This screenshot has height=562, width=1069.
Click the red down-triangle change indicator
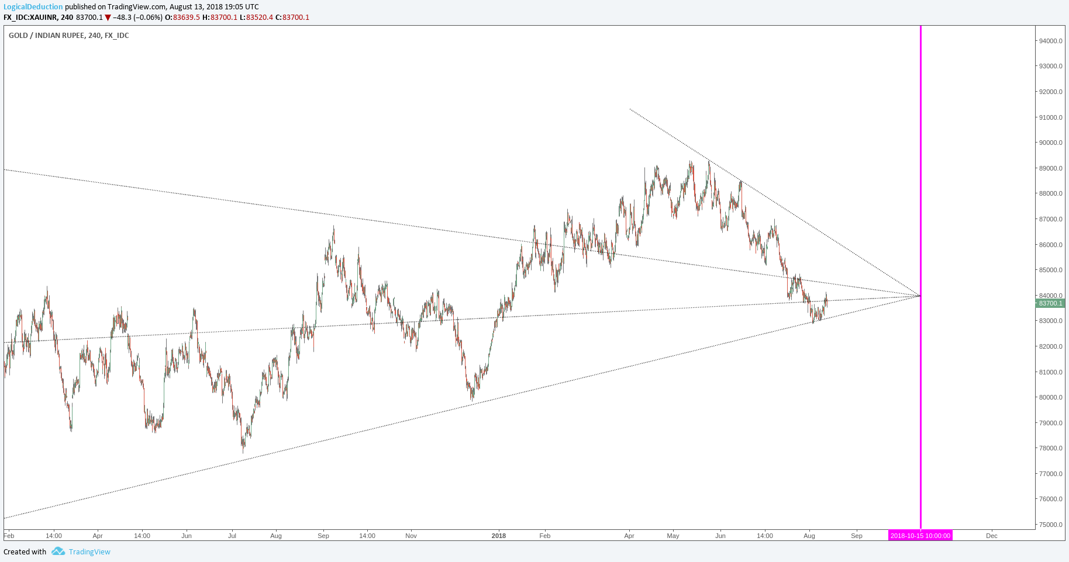coord(108,18)
